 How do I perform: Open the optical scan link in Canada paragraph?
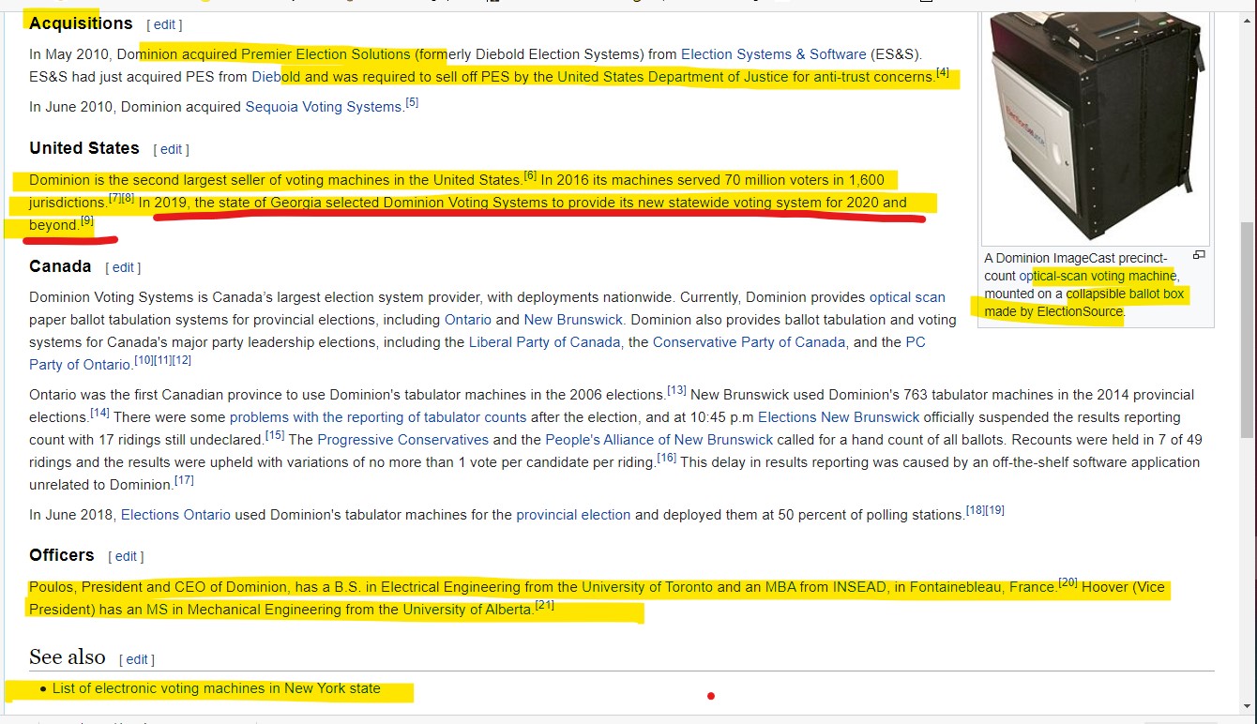[x=907, y=297]
